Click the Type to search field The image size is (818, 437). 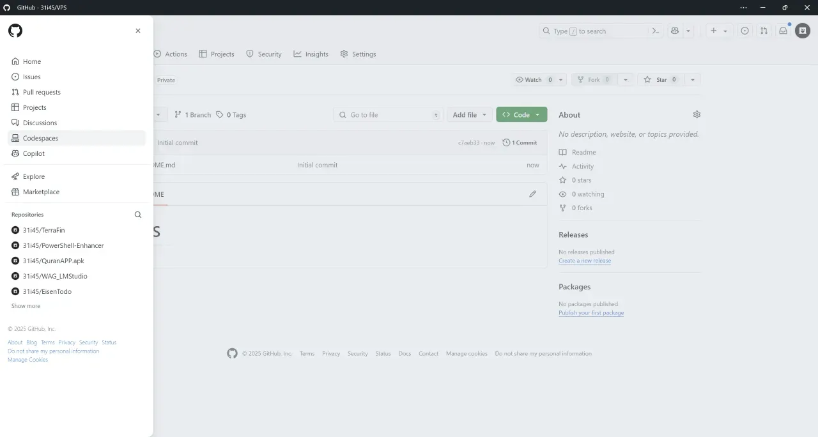click(593, 31)
